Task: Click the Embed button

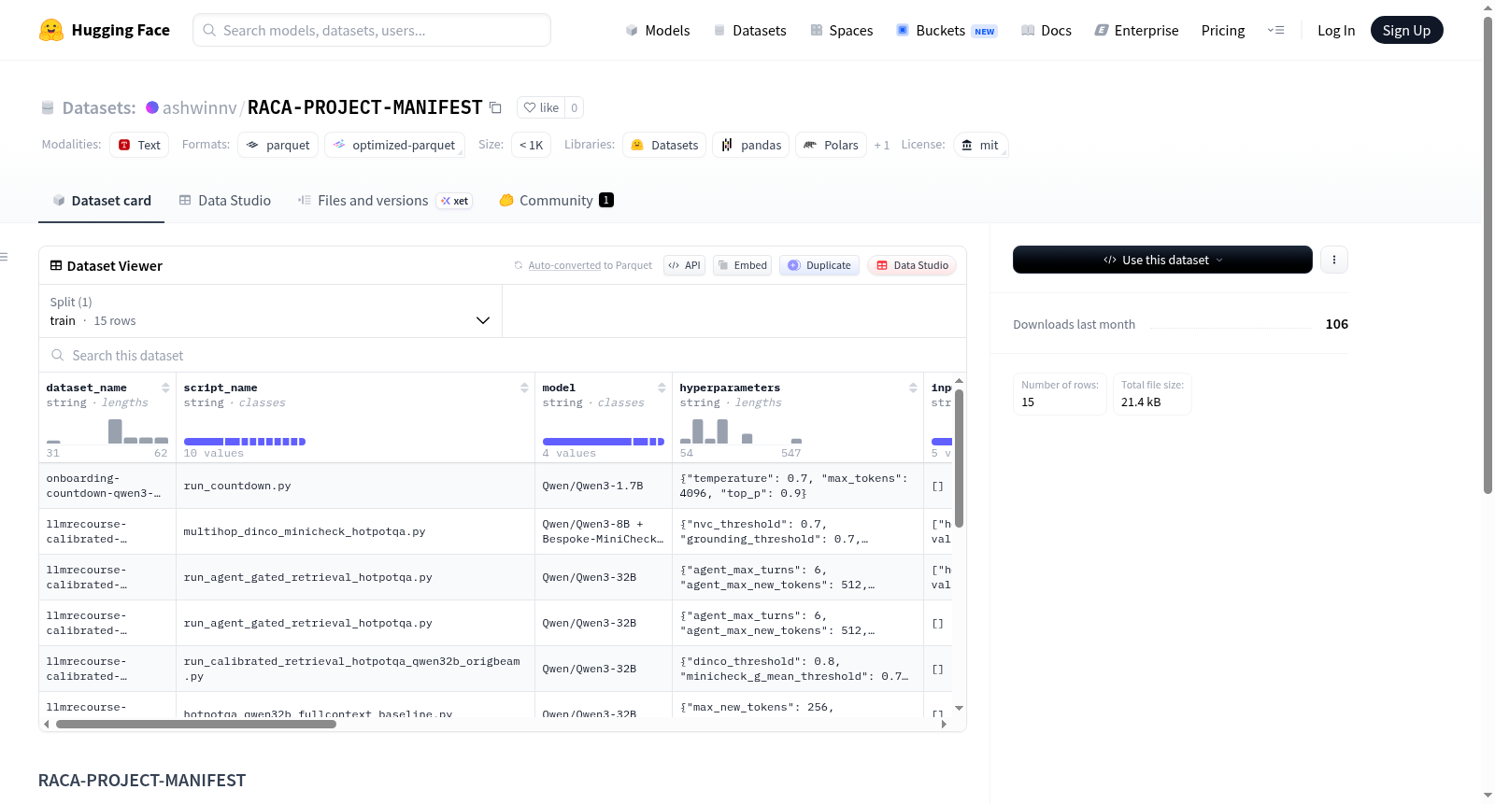Action: (x=742, y=265)
